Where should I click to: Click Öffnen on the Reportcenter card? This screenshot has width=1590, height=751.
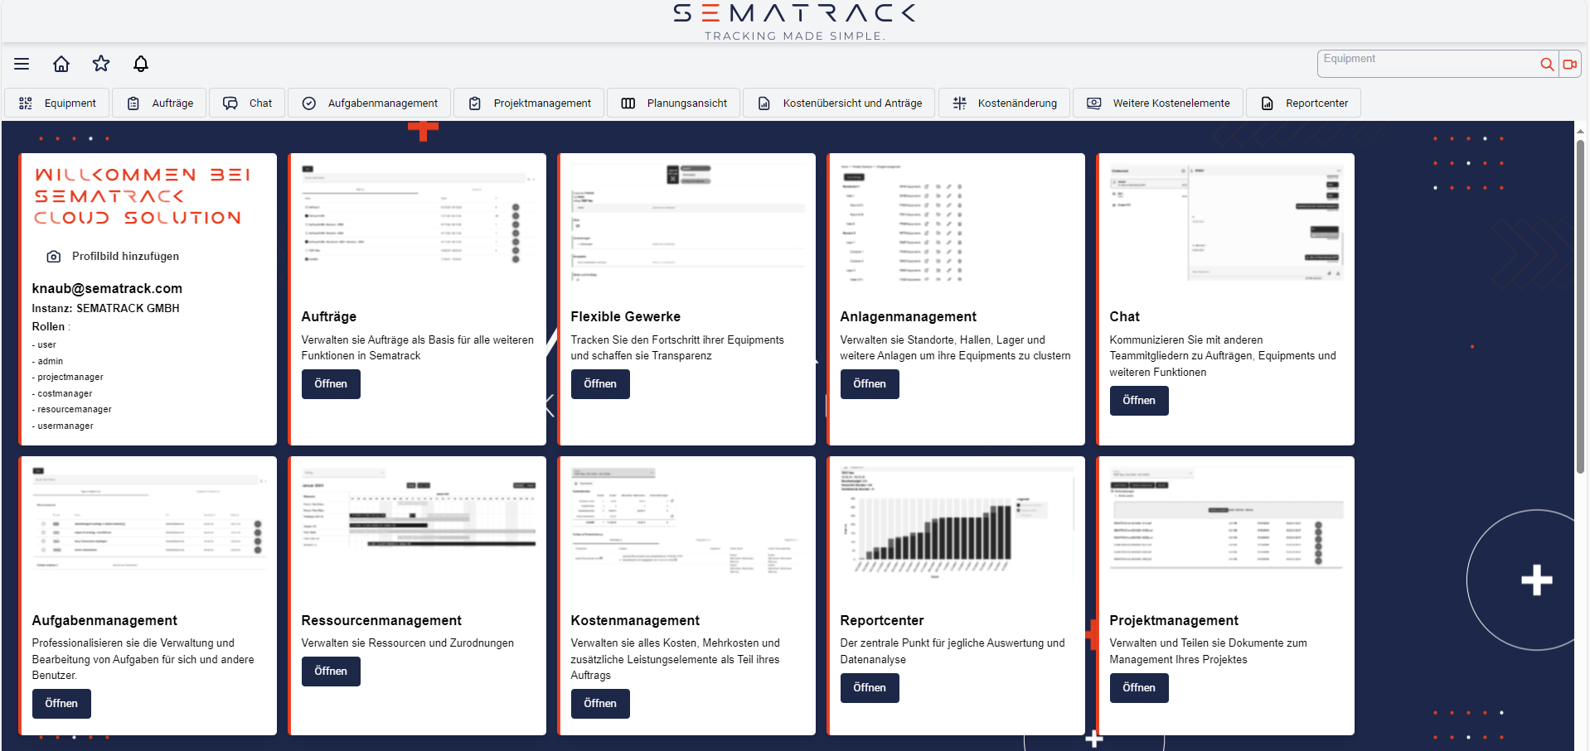[x=870, y=688]
